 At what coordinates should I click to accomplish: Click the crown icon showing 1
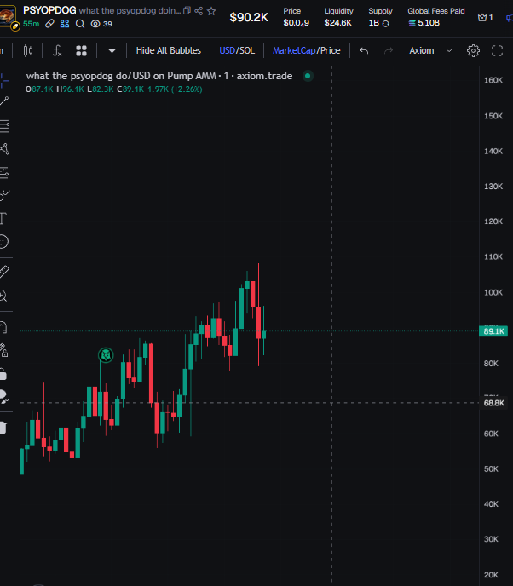[x=486, y=17]
